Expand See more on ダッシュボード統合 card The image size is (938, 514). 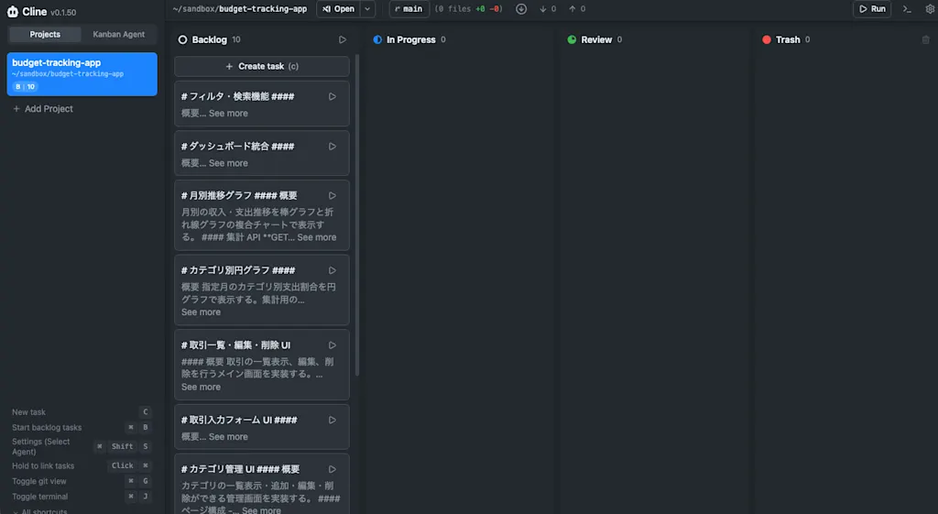tap(228, 163)
